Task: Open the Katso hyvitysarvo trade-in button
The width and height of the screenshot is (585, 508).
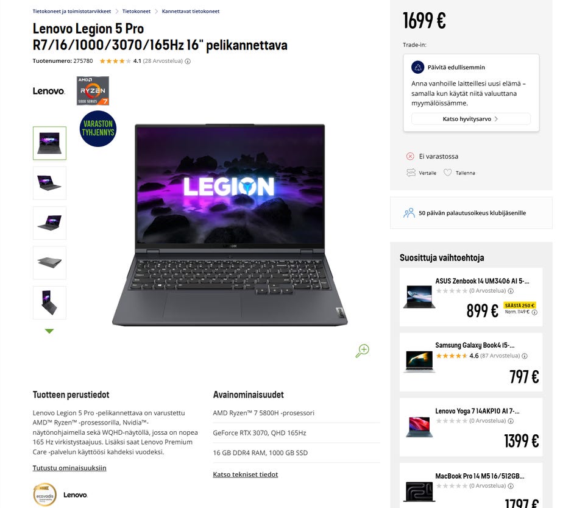Action: click(x=471, y=119)
